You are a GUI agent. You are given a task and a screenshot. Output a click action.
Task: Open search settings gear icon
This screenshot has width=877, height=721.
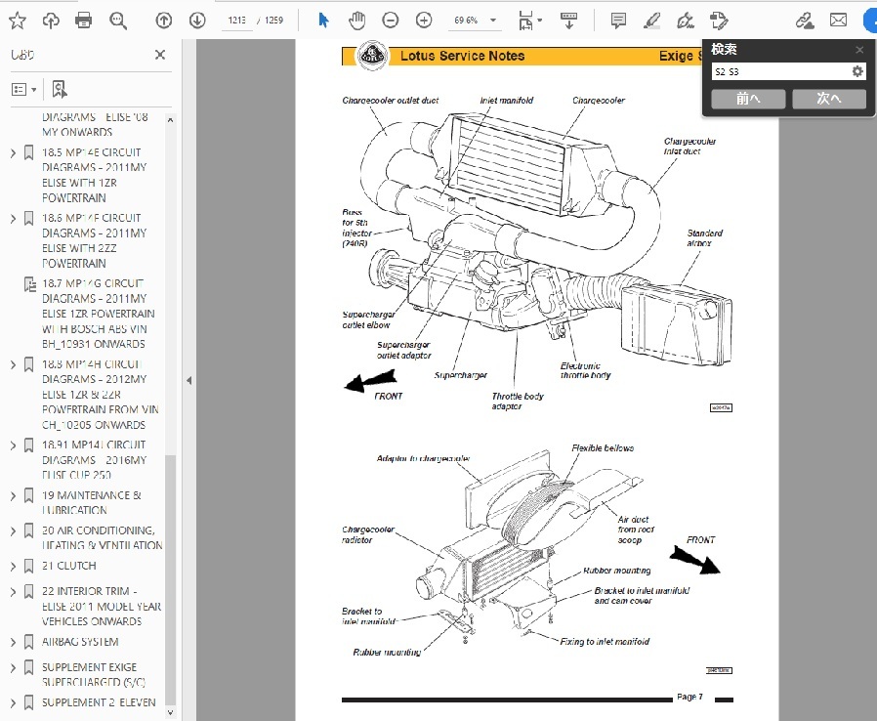tap(857, 71)
